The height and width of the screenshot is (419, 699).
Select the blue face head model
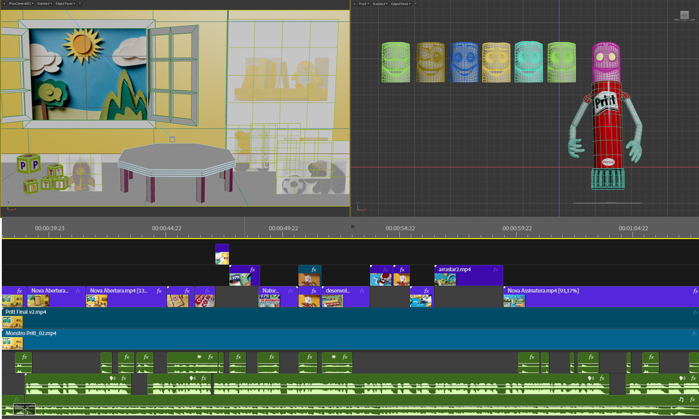(x=464, y=62)
